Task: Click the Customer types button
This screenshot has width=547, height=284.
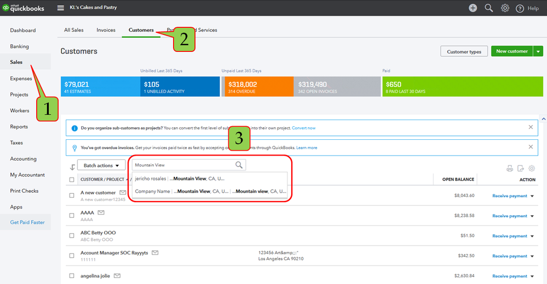Action: 464,51
